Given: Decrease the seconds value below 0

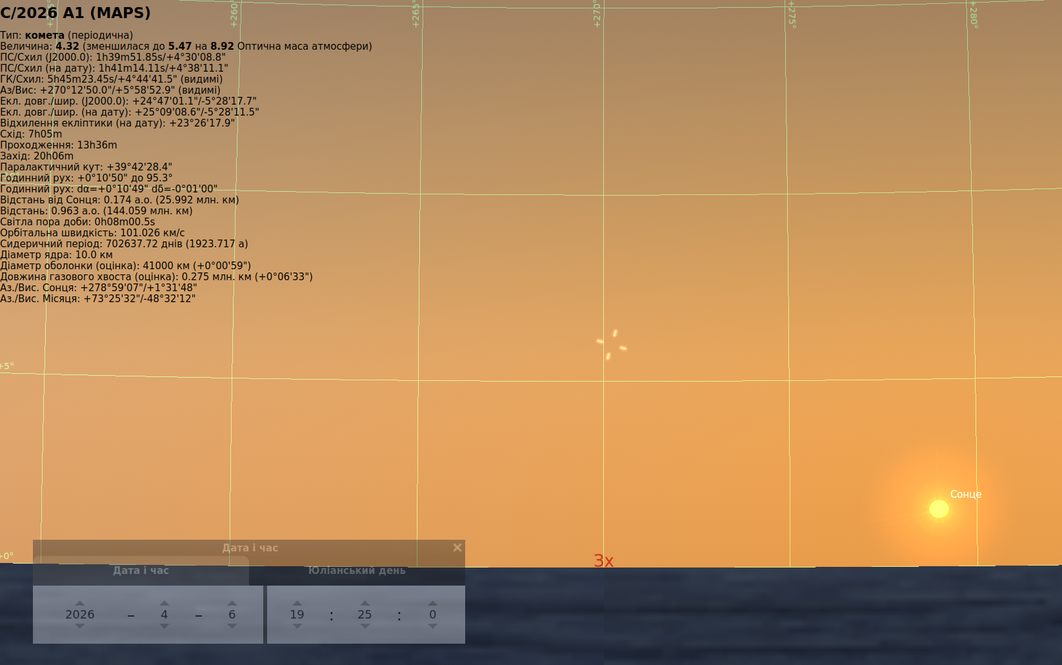Looking at the screenshot, I should pyautogui.click(x=432, y=626).
